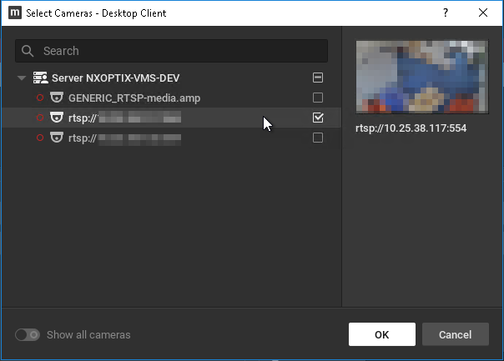Toggle the Server NXOPTIX-VMS-DEV checkbox

(317, 78)
